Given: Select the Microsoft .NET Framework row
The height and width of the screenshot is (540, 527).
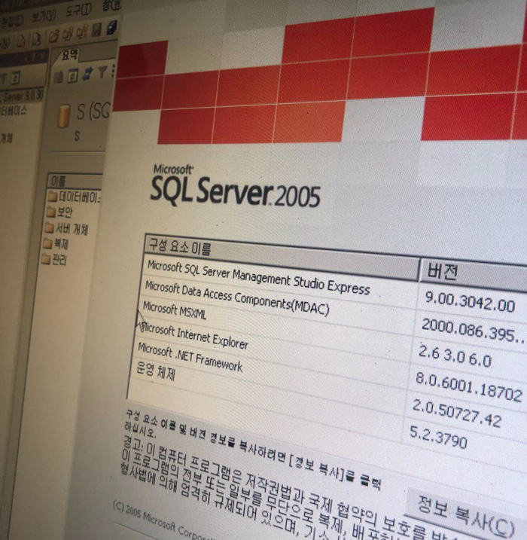Looking at the screenshot, I should (190, 357).
